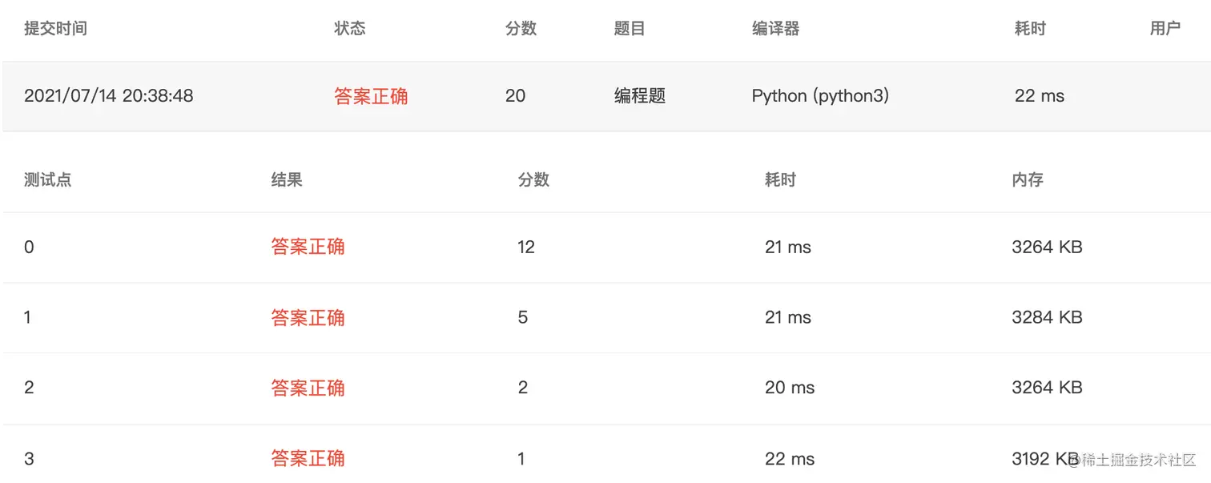
Task: Click the 状态 column header
Action: (x=350, y=29)
